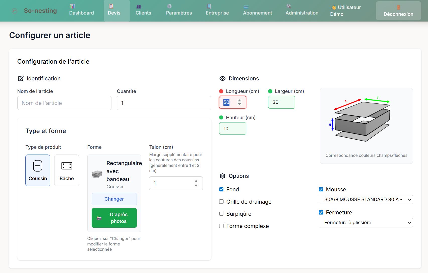Click the red Longueur color indicator dot
Screen dimensions: 428x273
coord(221,91)
